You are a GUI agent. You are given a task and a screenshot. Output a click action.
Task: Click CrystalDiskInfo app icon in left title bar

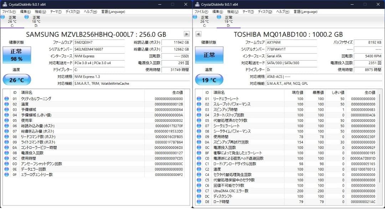pyautogui.click(x=4, y=4)
